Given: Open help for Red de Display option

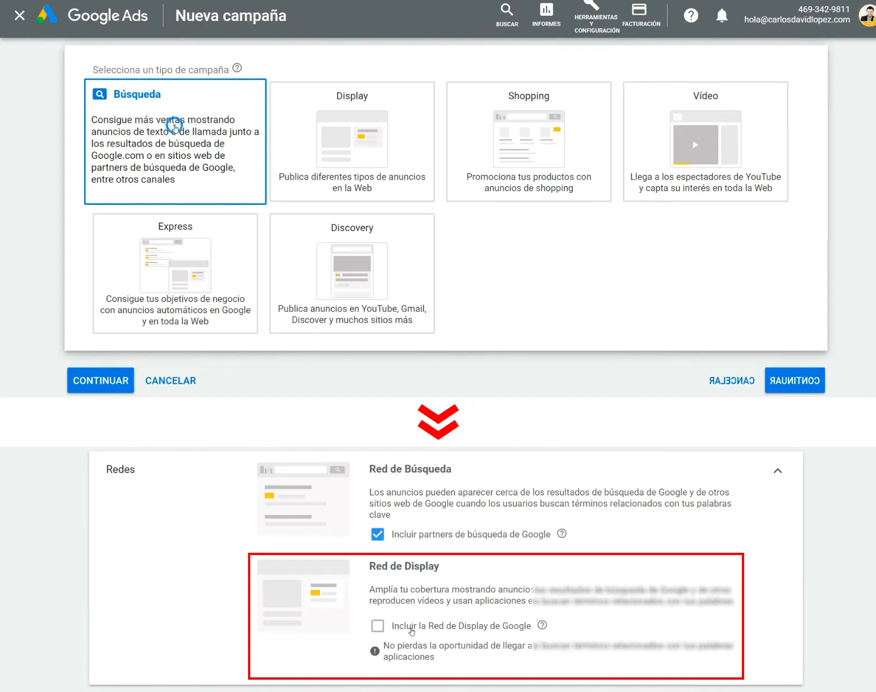Looking at the screenshot, I should tap(542, 625).
